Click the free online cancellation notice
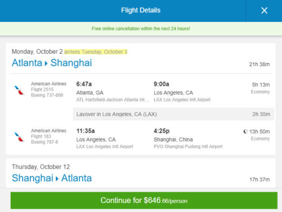 (x=141, y=29)
